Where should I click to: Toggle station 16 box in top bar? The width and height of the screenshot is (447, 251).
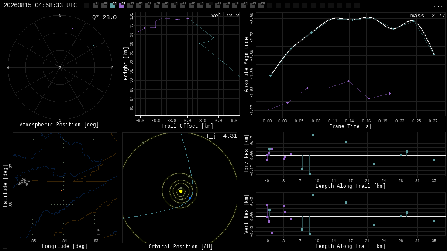point(226,5)
